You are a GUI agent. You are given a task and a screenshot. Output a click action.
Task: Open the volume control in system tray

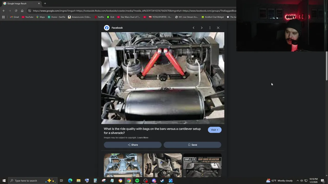click(x=302, y=181)
